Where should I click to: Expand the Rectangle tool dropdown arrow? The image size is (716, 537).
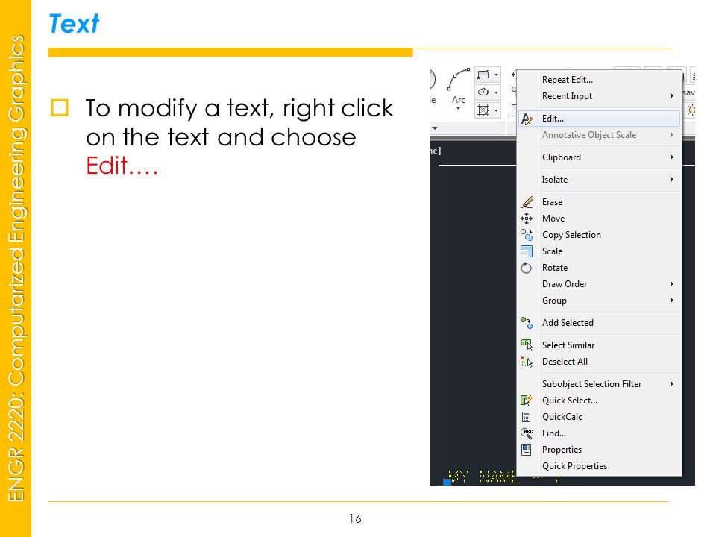497,75
